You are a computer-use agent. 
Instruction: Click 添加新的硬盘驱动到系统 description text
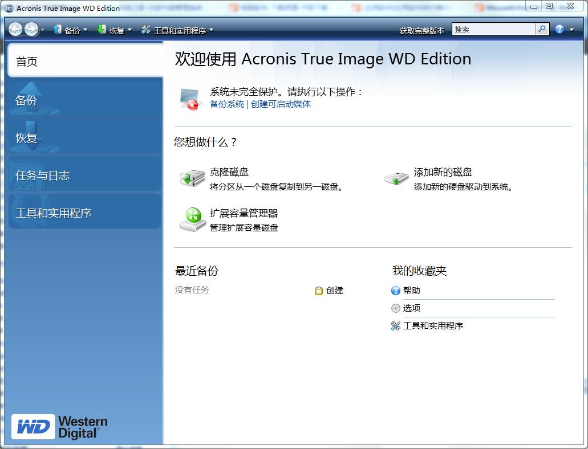pyautogui.click(x=463, y=187)
